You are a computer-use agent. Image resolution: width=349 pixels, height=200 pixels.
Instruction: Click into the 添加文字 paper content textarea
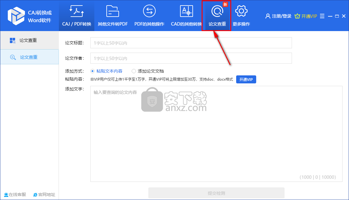(216, 132)
